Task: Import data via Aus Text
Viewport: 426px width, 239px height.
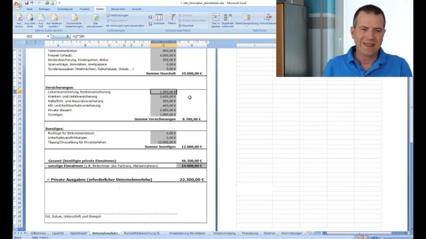Action: 40,20
